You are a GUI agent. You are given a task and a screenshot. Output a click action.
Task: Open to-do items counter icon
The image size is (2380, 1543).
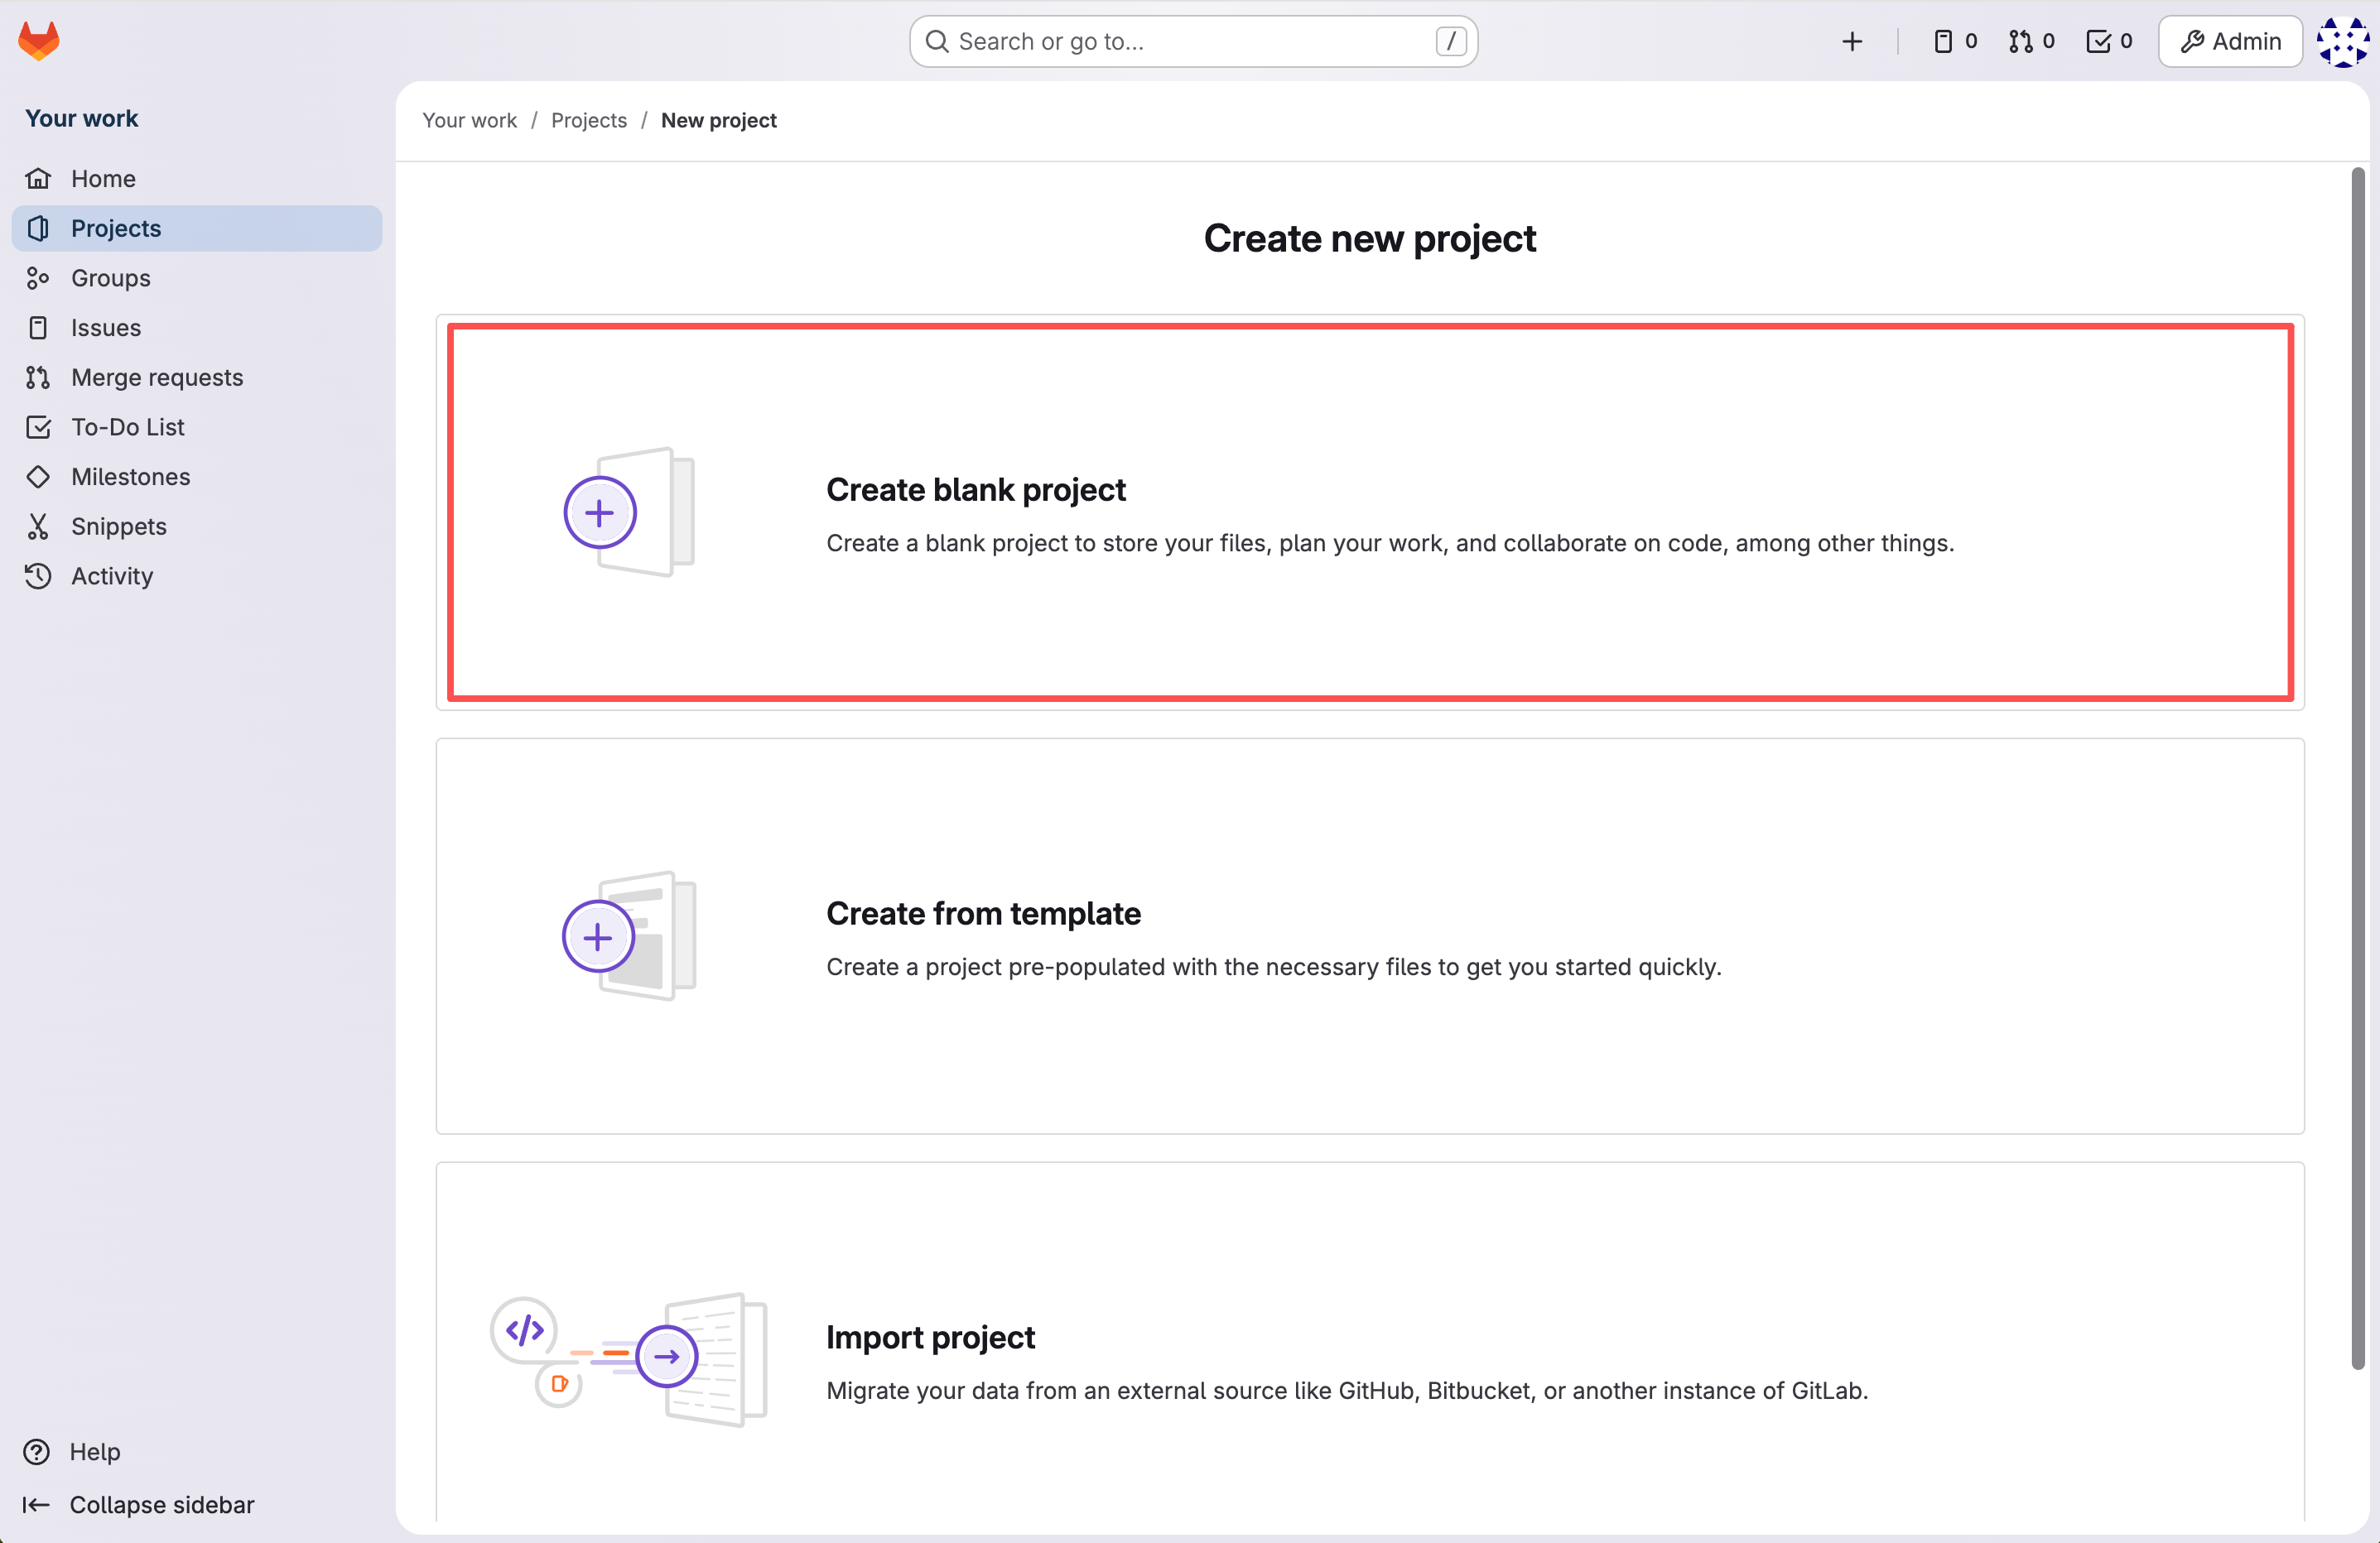point(2108,41)
